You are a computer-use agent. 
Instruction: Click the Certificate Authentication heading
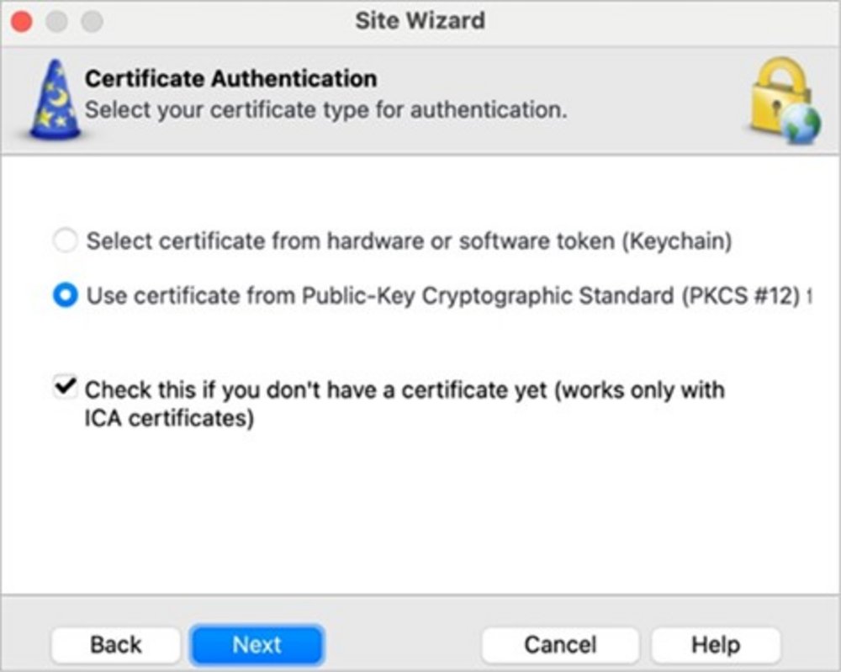coord(231,79)
